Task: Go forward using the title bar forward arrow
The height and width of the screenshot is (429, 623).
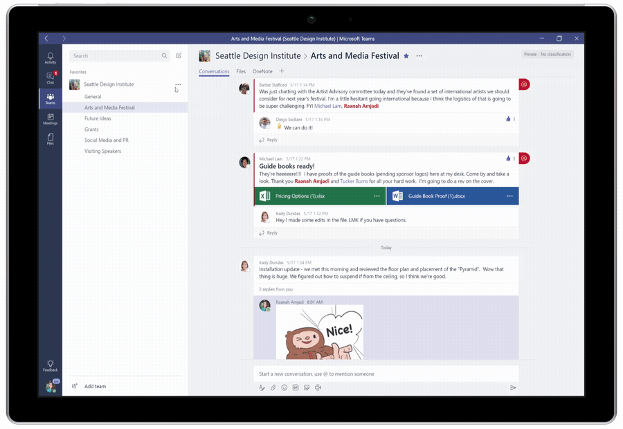Action: click(64, 39)
